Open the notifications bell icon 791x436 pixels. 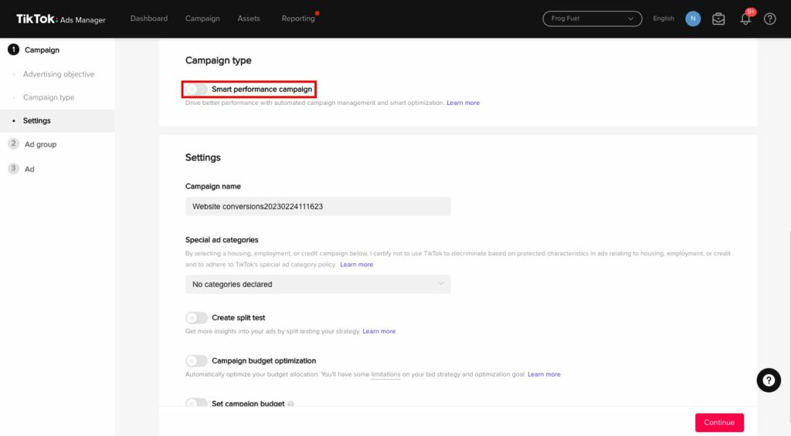pos(745,19)
